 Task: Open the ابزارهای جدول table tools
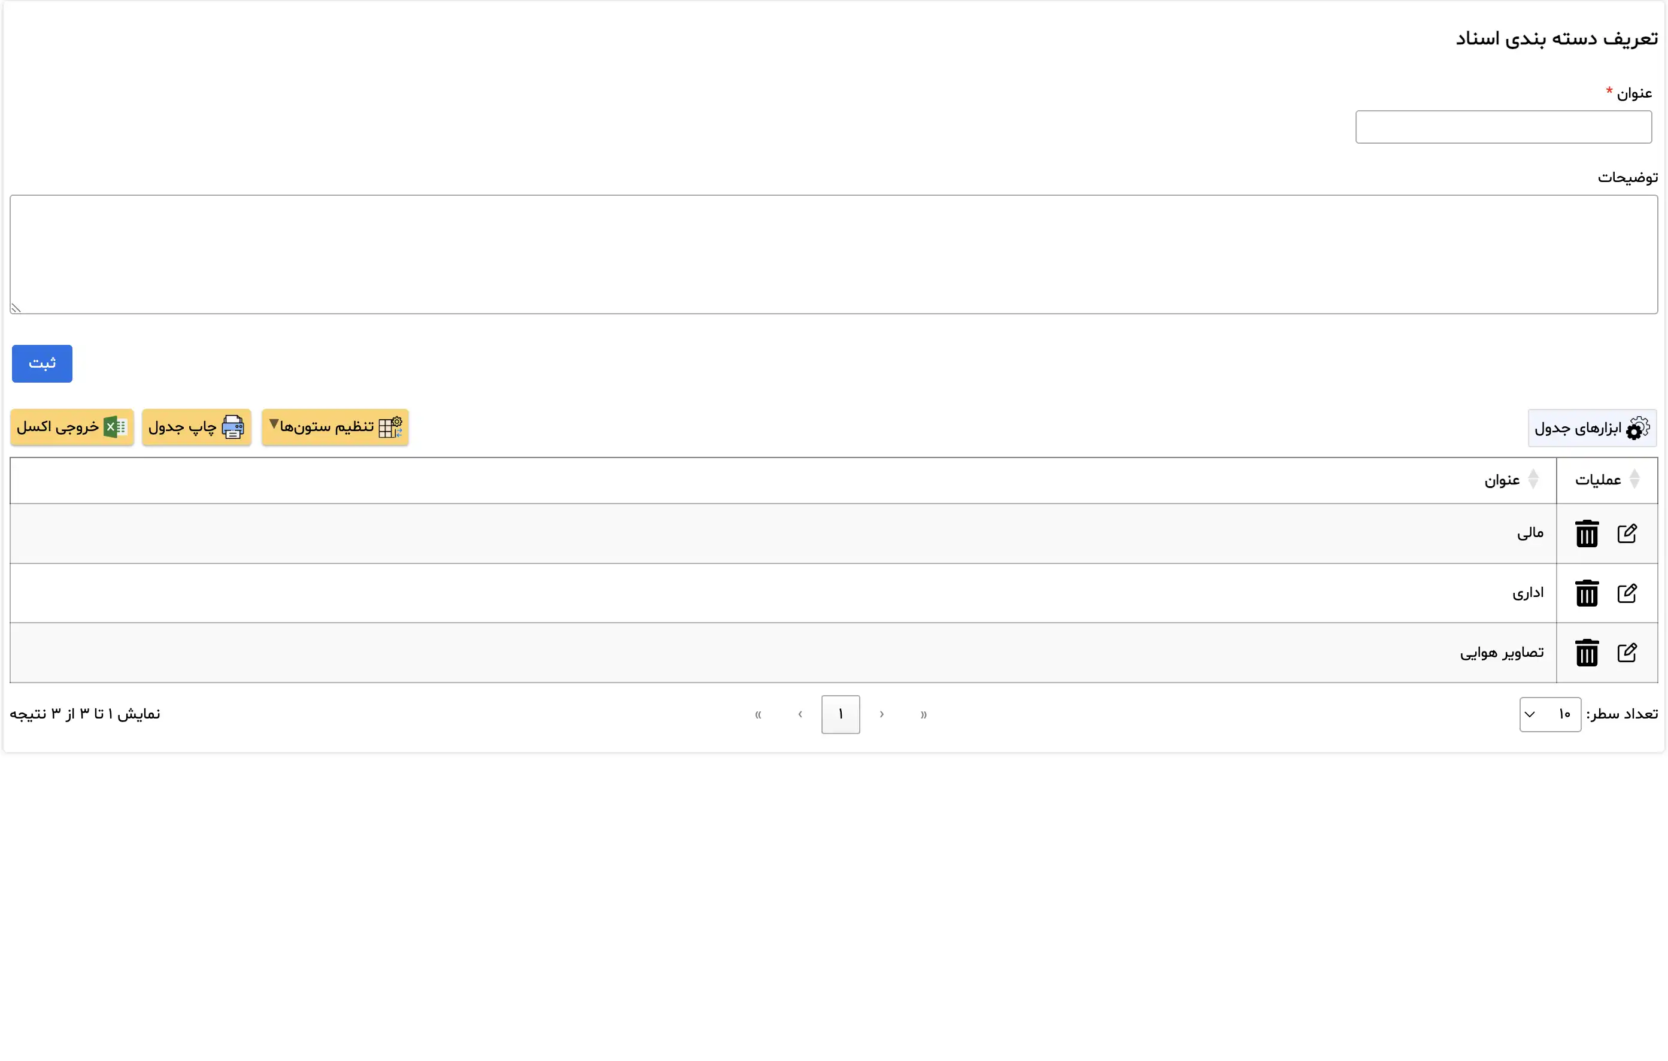click(x=1592, y=428)
